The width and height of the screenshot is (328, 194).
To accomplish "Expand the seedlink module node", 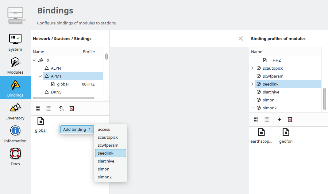I will [252, 84].
